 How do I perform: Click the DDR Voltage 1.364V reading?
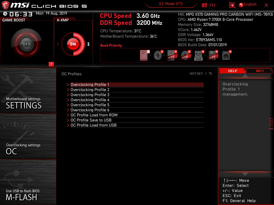click(x=196, y=35)
